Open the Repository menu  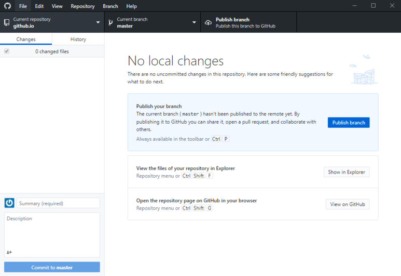[82, 6]
